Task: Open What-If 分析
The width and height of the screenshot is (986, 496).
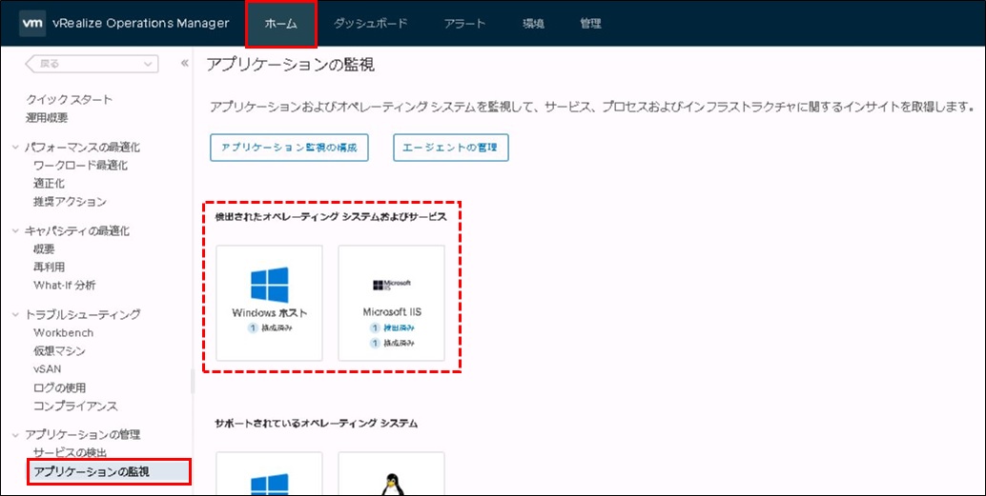Action: pyautogui.click(x=65, y=286)
